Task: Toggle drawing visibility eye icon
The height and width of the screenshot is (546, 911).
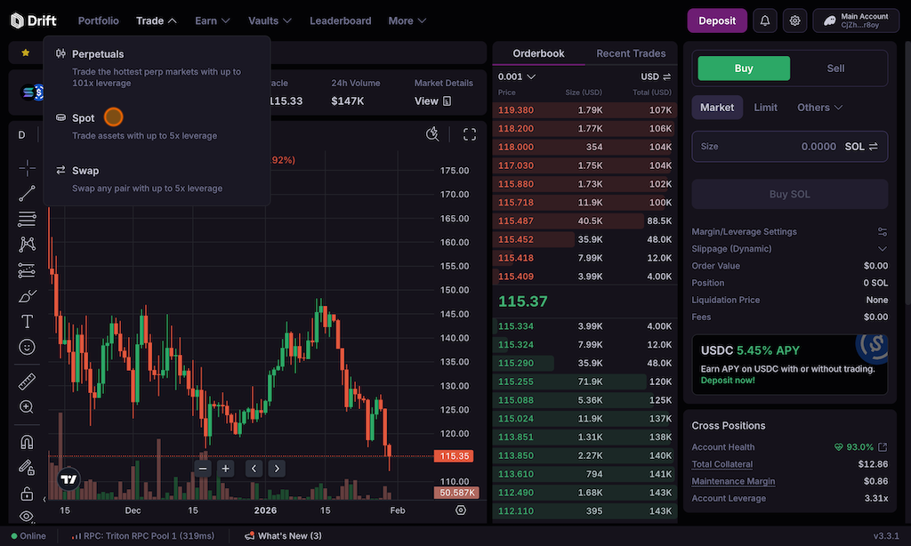Action: coord(27,517)
